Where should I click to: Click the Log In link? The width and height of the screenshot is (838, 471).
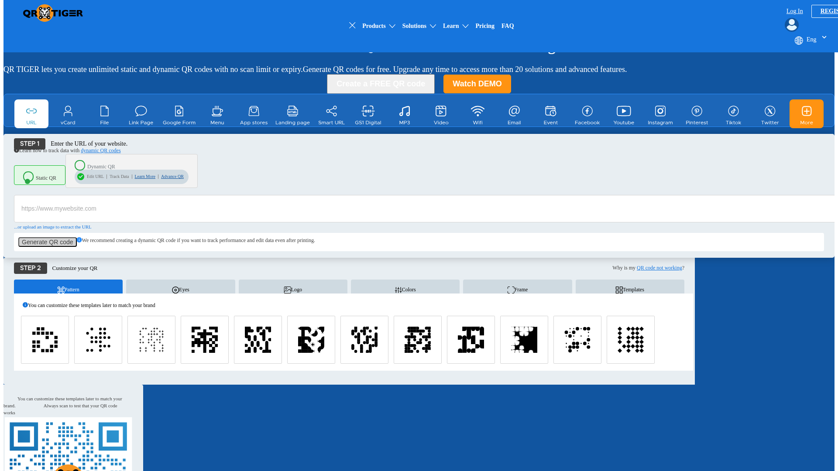[794, 11]
